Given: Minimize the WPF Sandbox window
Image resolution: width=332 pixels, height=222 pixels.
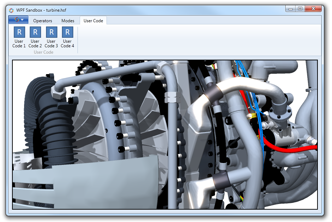Looking at the screenshot, I should pos(290,8).
